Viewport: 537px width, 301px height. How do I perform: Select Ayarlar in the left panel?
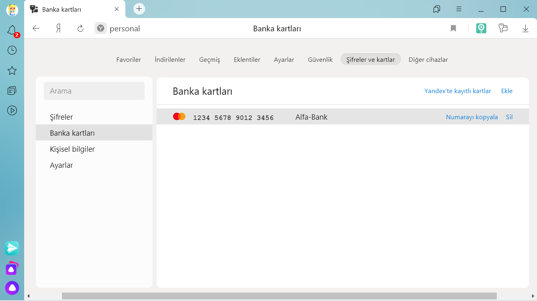tap(94, 165)
